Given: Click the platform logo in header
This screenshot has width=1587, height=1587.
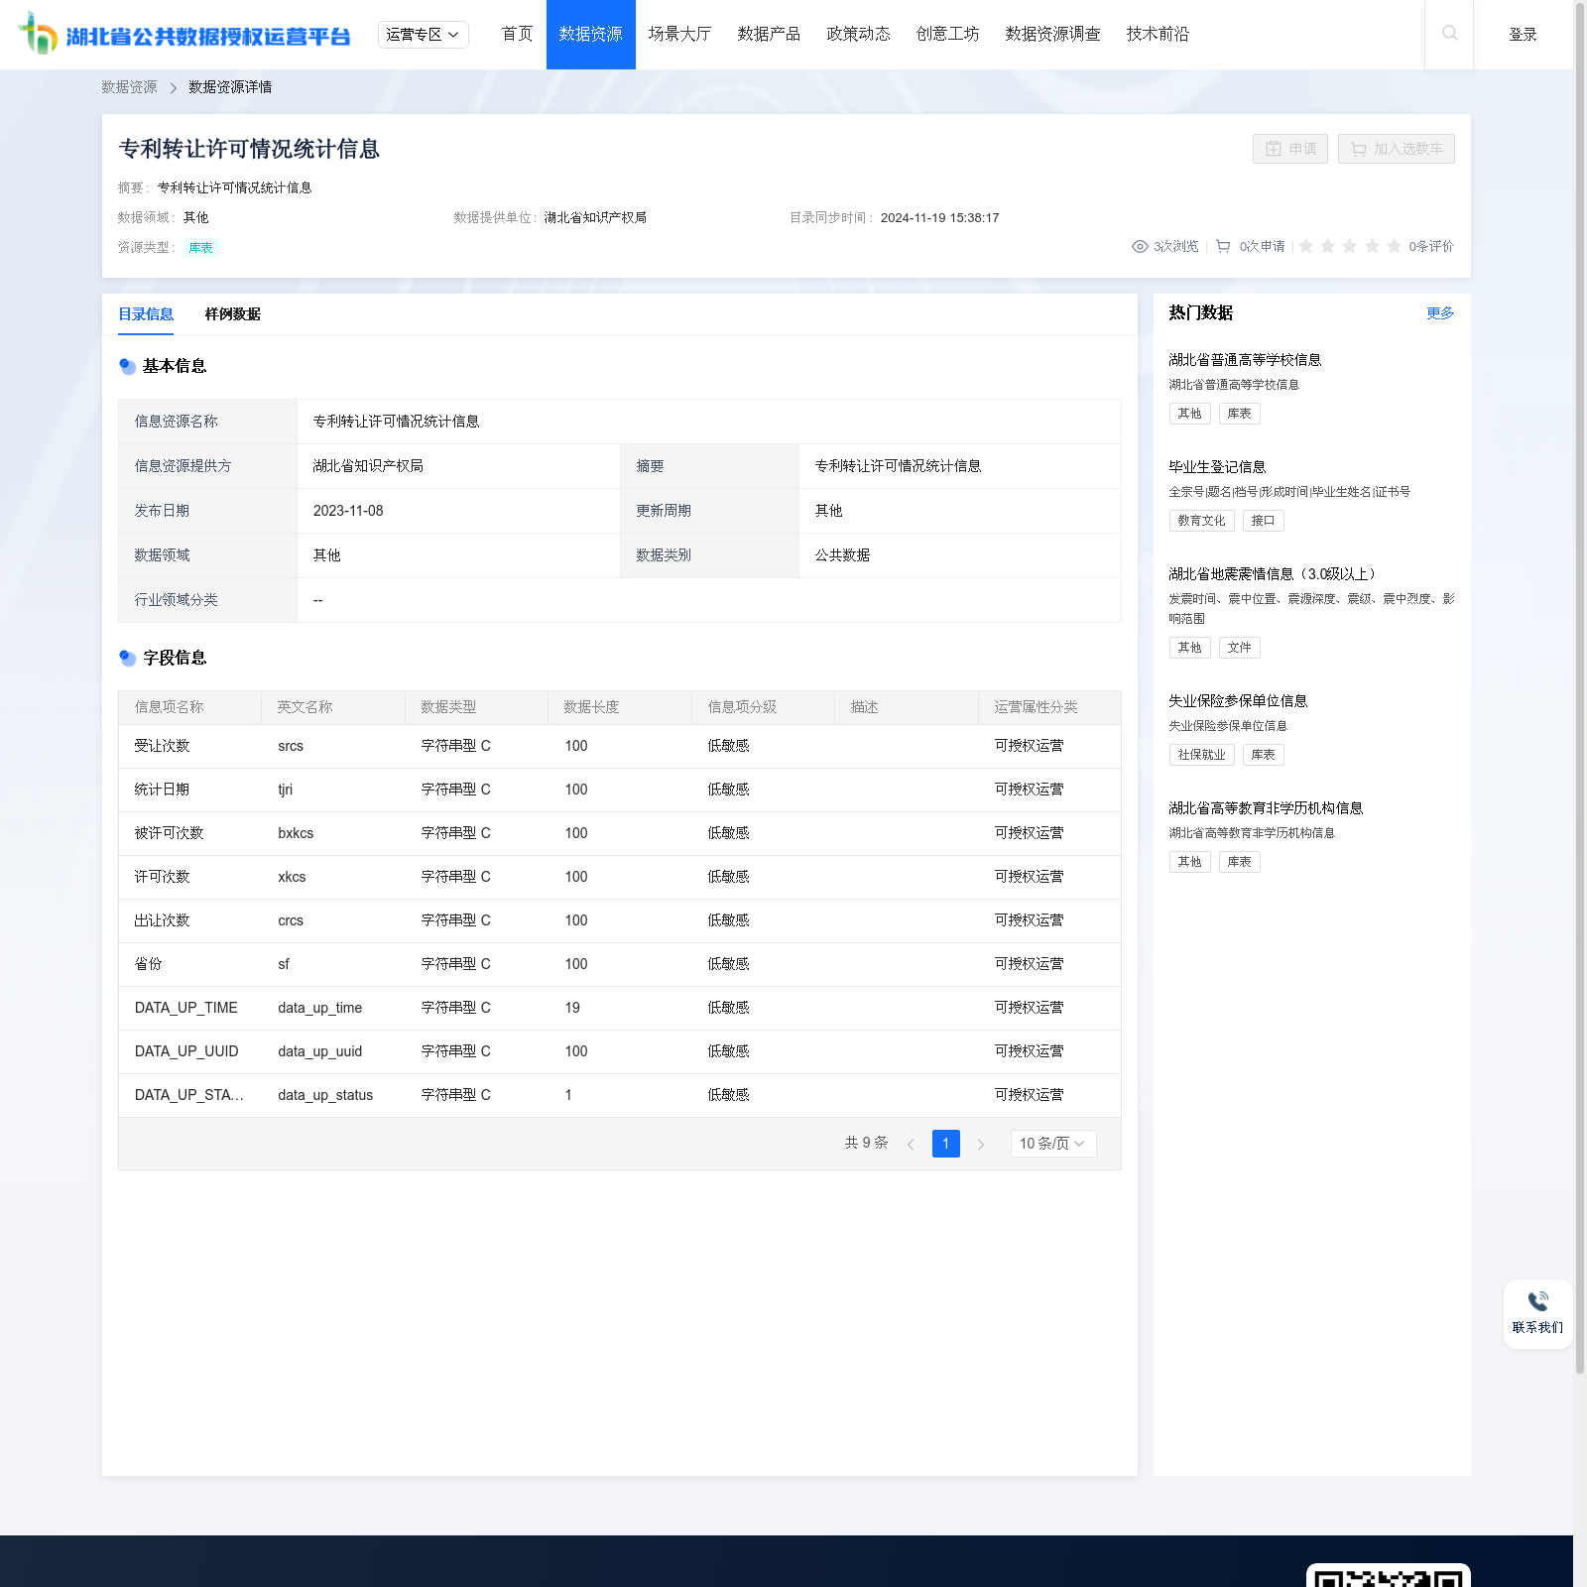Looking at the screenshot, I should click(x=185, y=35).
